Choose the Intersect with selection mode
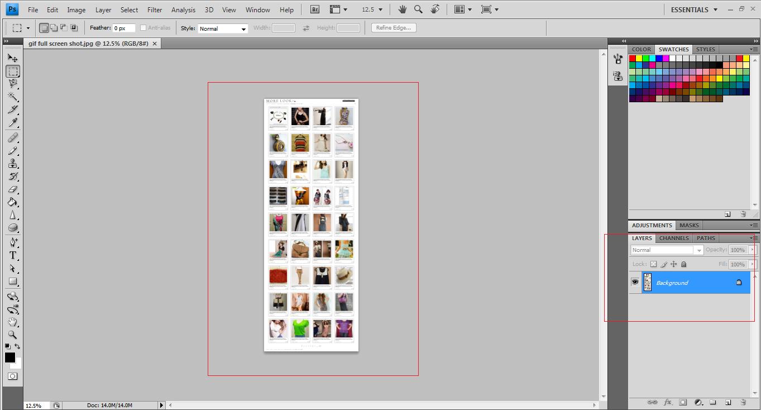The width and height of the screenshot is (761, 410). click(74, 28)
